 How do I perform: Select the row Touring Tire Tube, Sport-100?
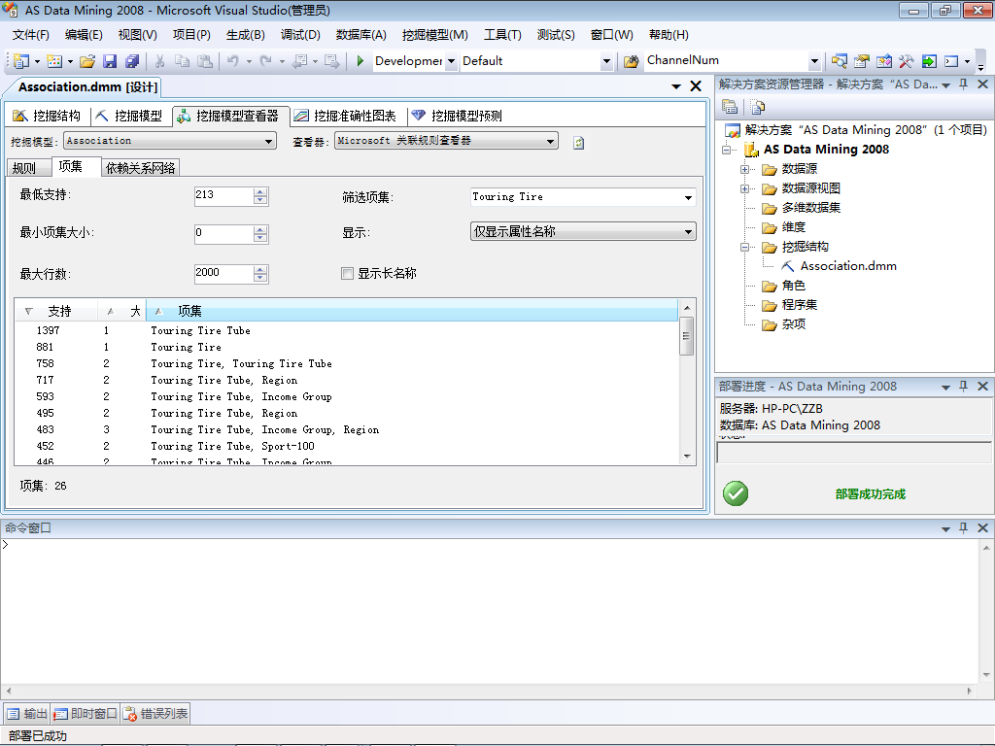tap(347, 446)
